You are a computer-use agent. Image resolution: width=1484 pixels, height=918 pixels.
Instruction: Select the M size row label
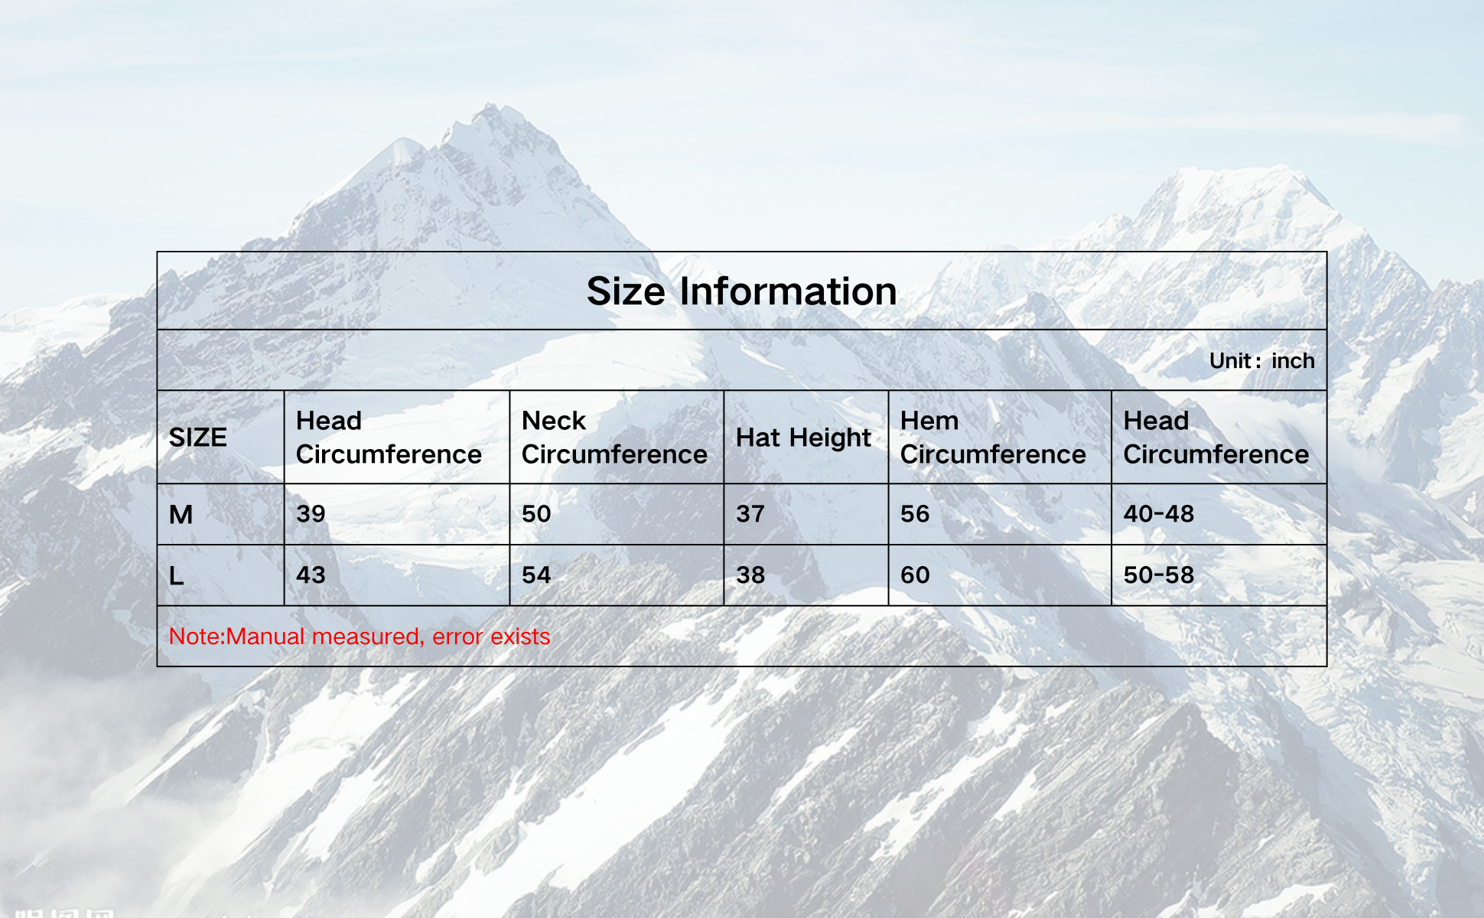(x=181, y=515)
